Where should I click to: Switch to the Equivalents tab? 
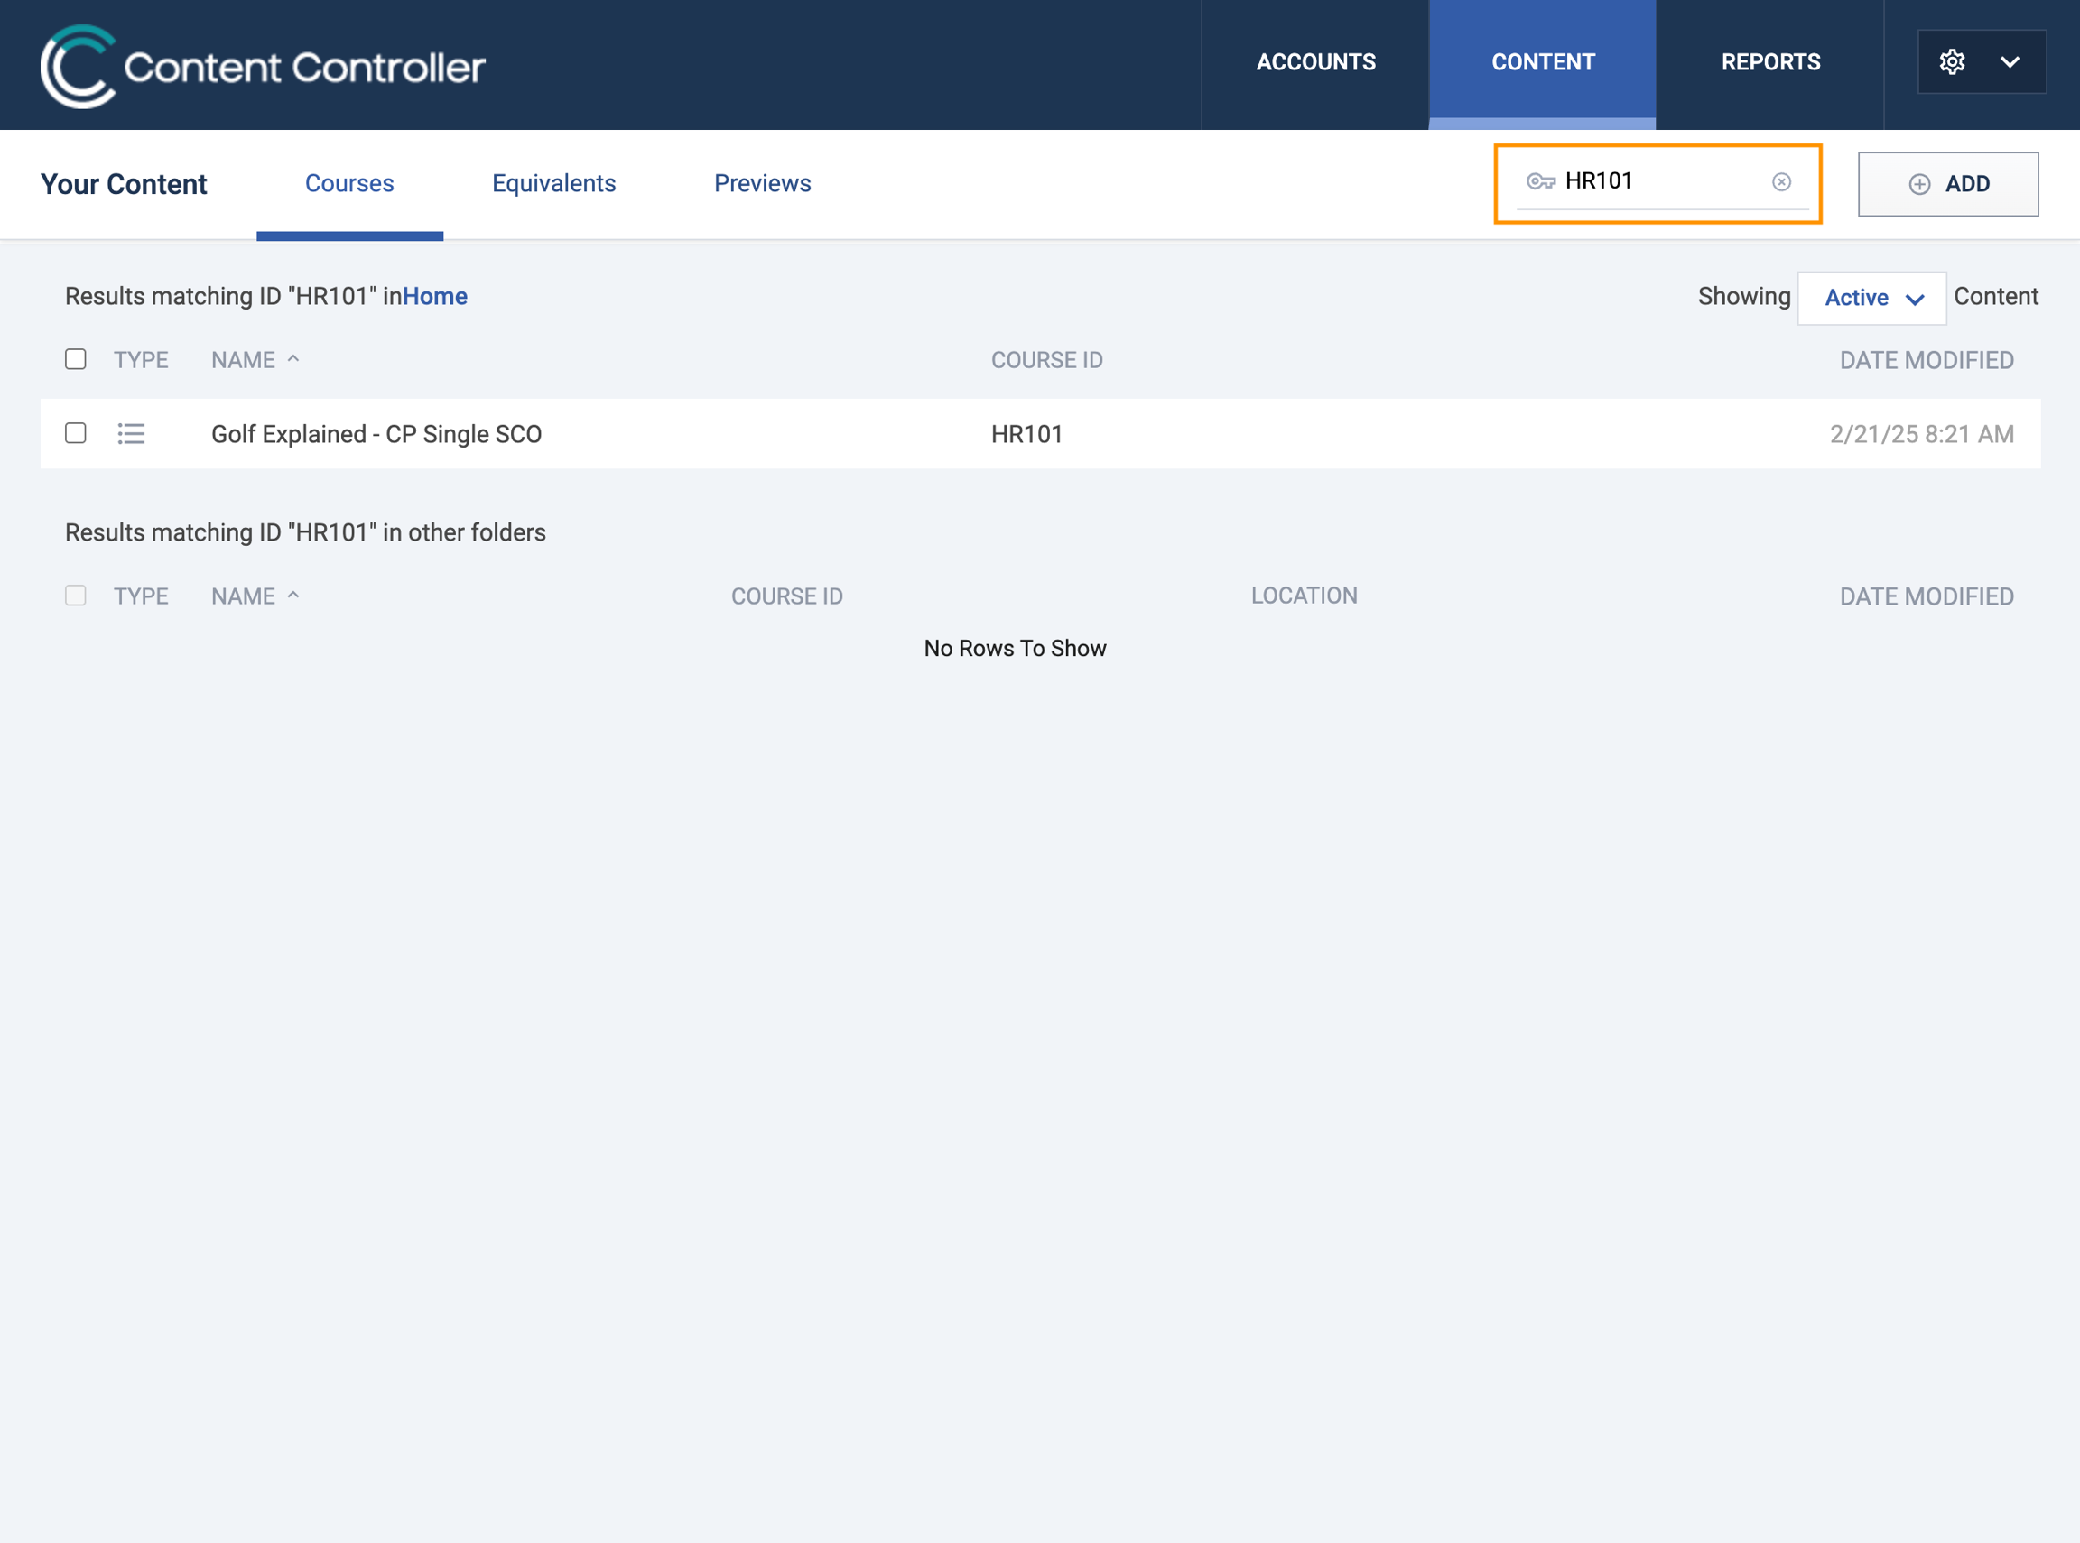pyautogui.click(x=554, y=183)
